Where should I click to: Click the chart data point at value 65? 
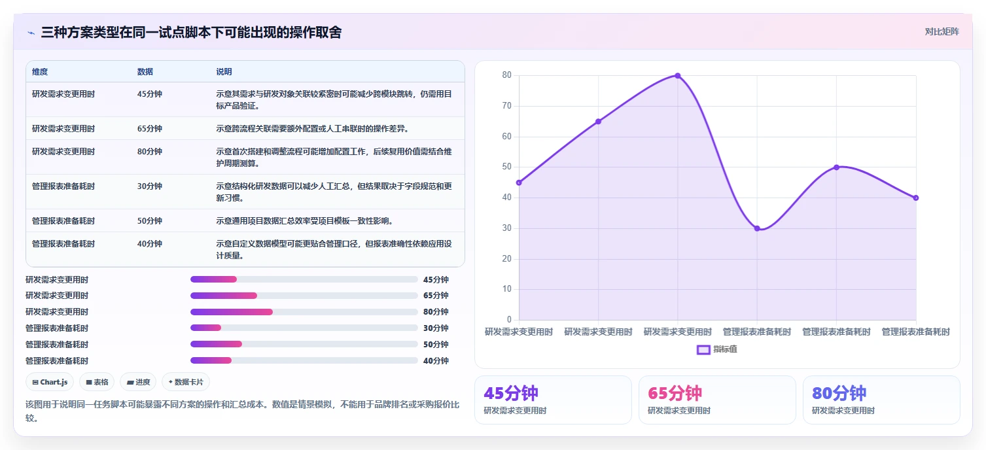(x=598, y=122)
